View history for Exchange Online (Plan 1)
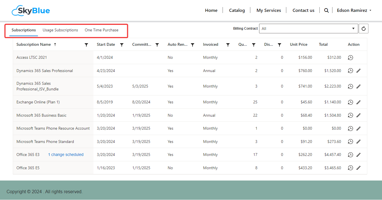This screenshot has width=382, height=200. point(350,102)
